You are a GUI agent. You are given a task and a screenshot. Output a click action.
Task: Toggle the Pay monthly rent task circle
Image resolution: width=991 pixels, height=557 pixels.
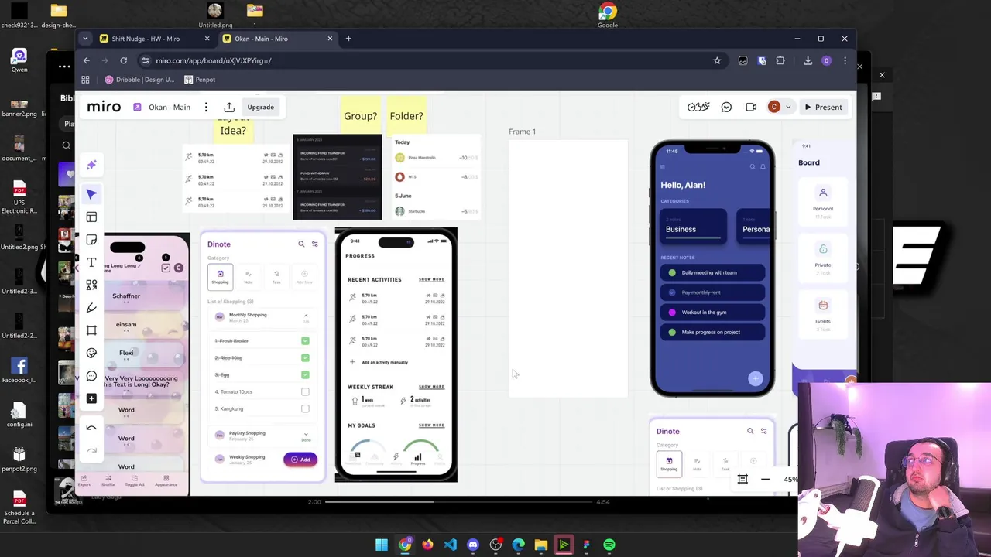(x=672, y=292)
